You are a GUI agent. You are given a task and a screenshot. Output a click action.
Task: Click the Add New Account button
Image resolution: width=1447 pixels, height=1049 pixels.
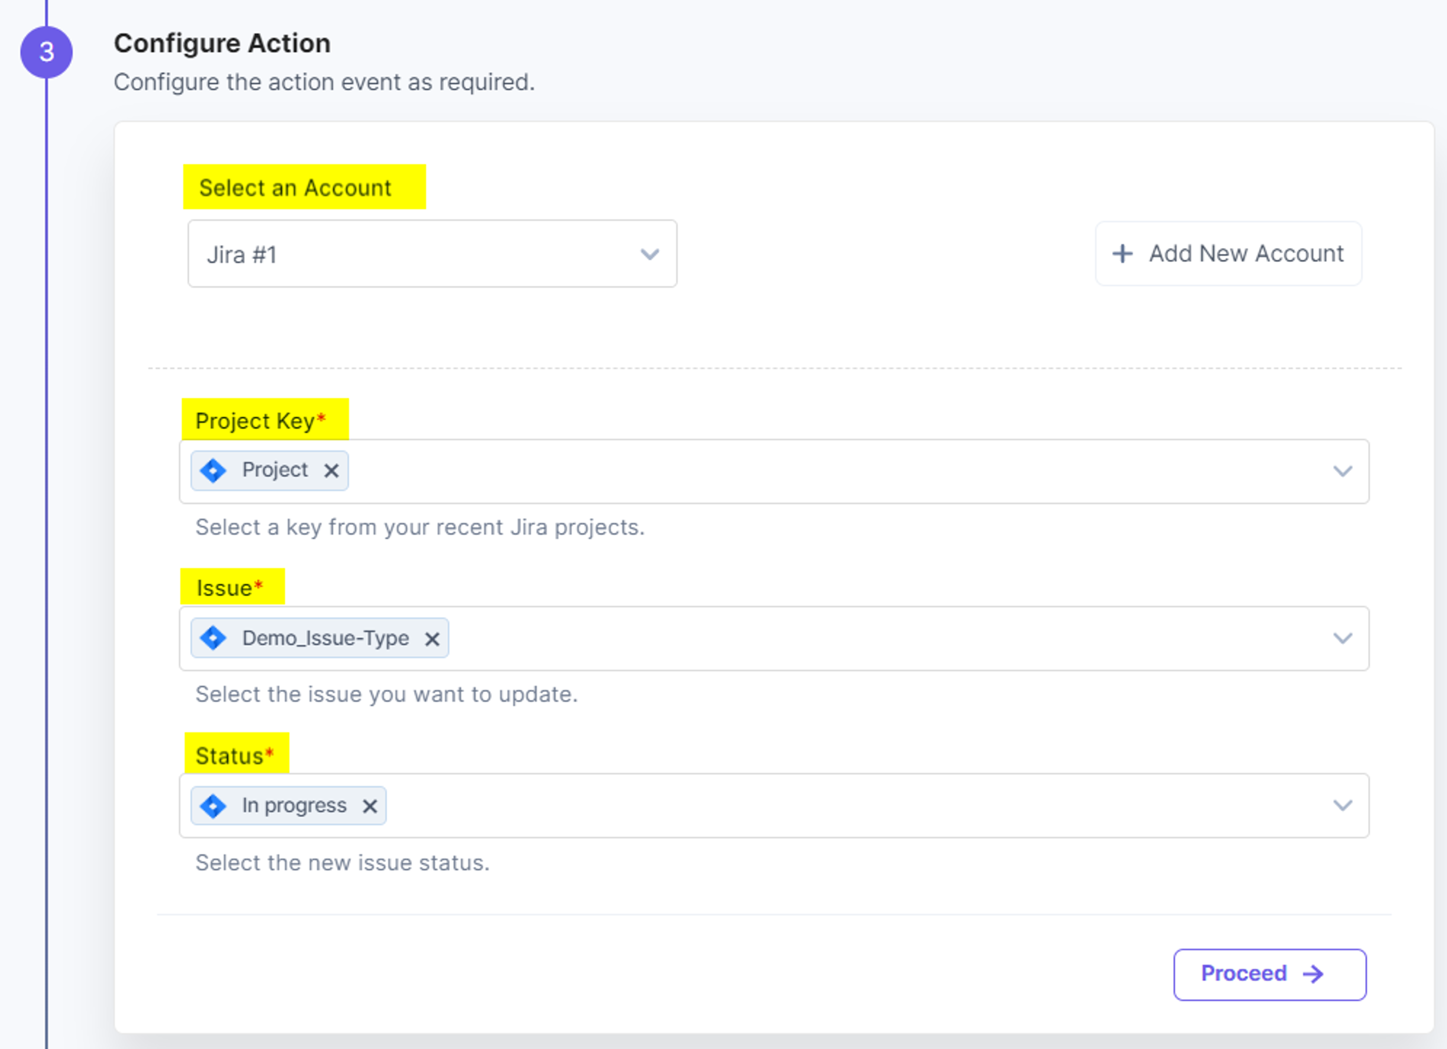point(1228,254)
